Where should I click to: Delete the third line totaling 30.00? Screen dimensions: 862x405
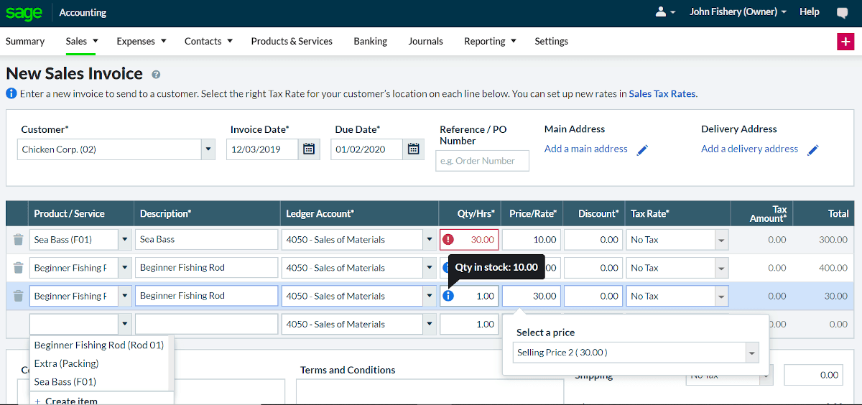(x=18, y=296)
